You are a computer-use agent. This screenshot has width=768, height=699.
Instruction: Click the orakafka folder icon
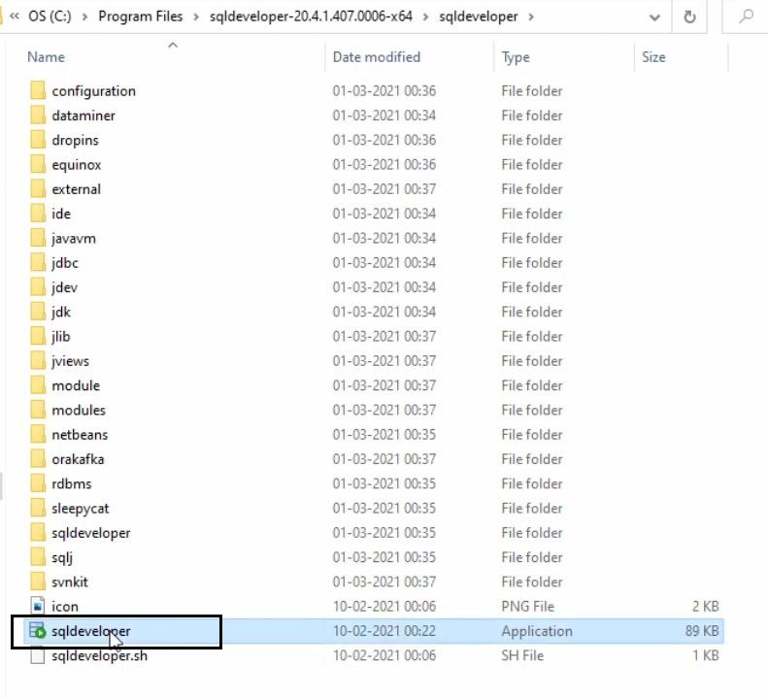pos(38,459)
